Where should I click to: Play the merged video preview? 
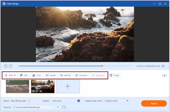6,66
